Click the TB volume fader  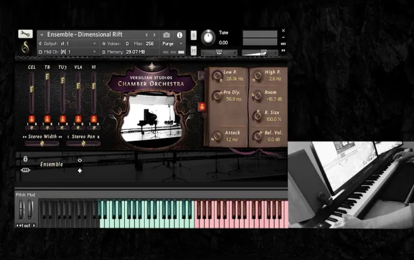point(47,76)
